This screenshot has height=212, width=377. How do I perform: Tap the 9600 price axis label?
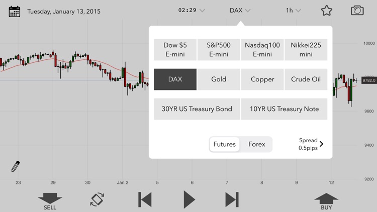[x=369, y=112]
